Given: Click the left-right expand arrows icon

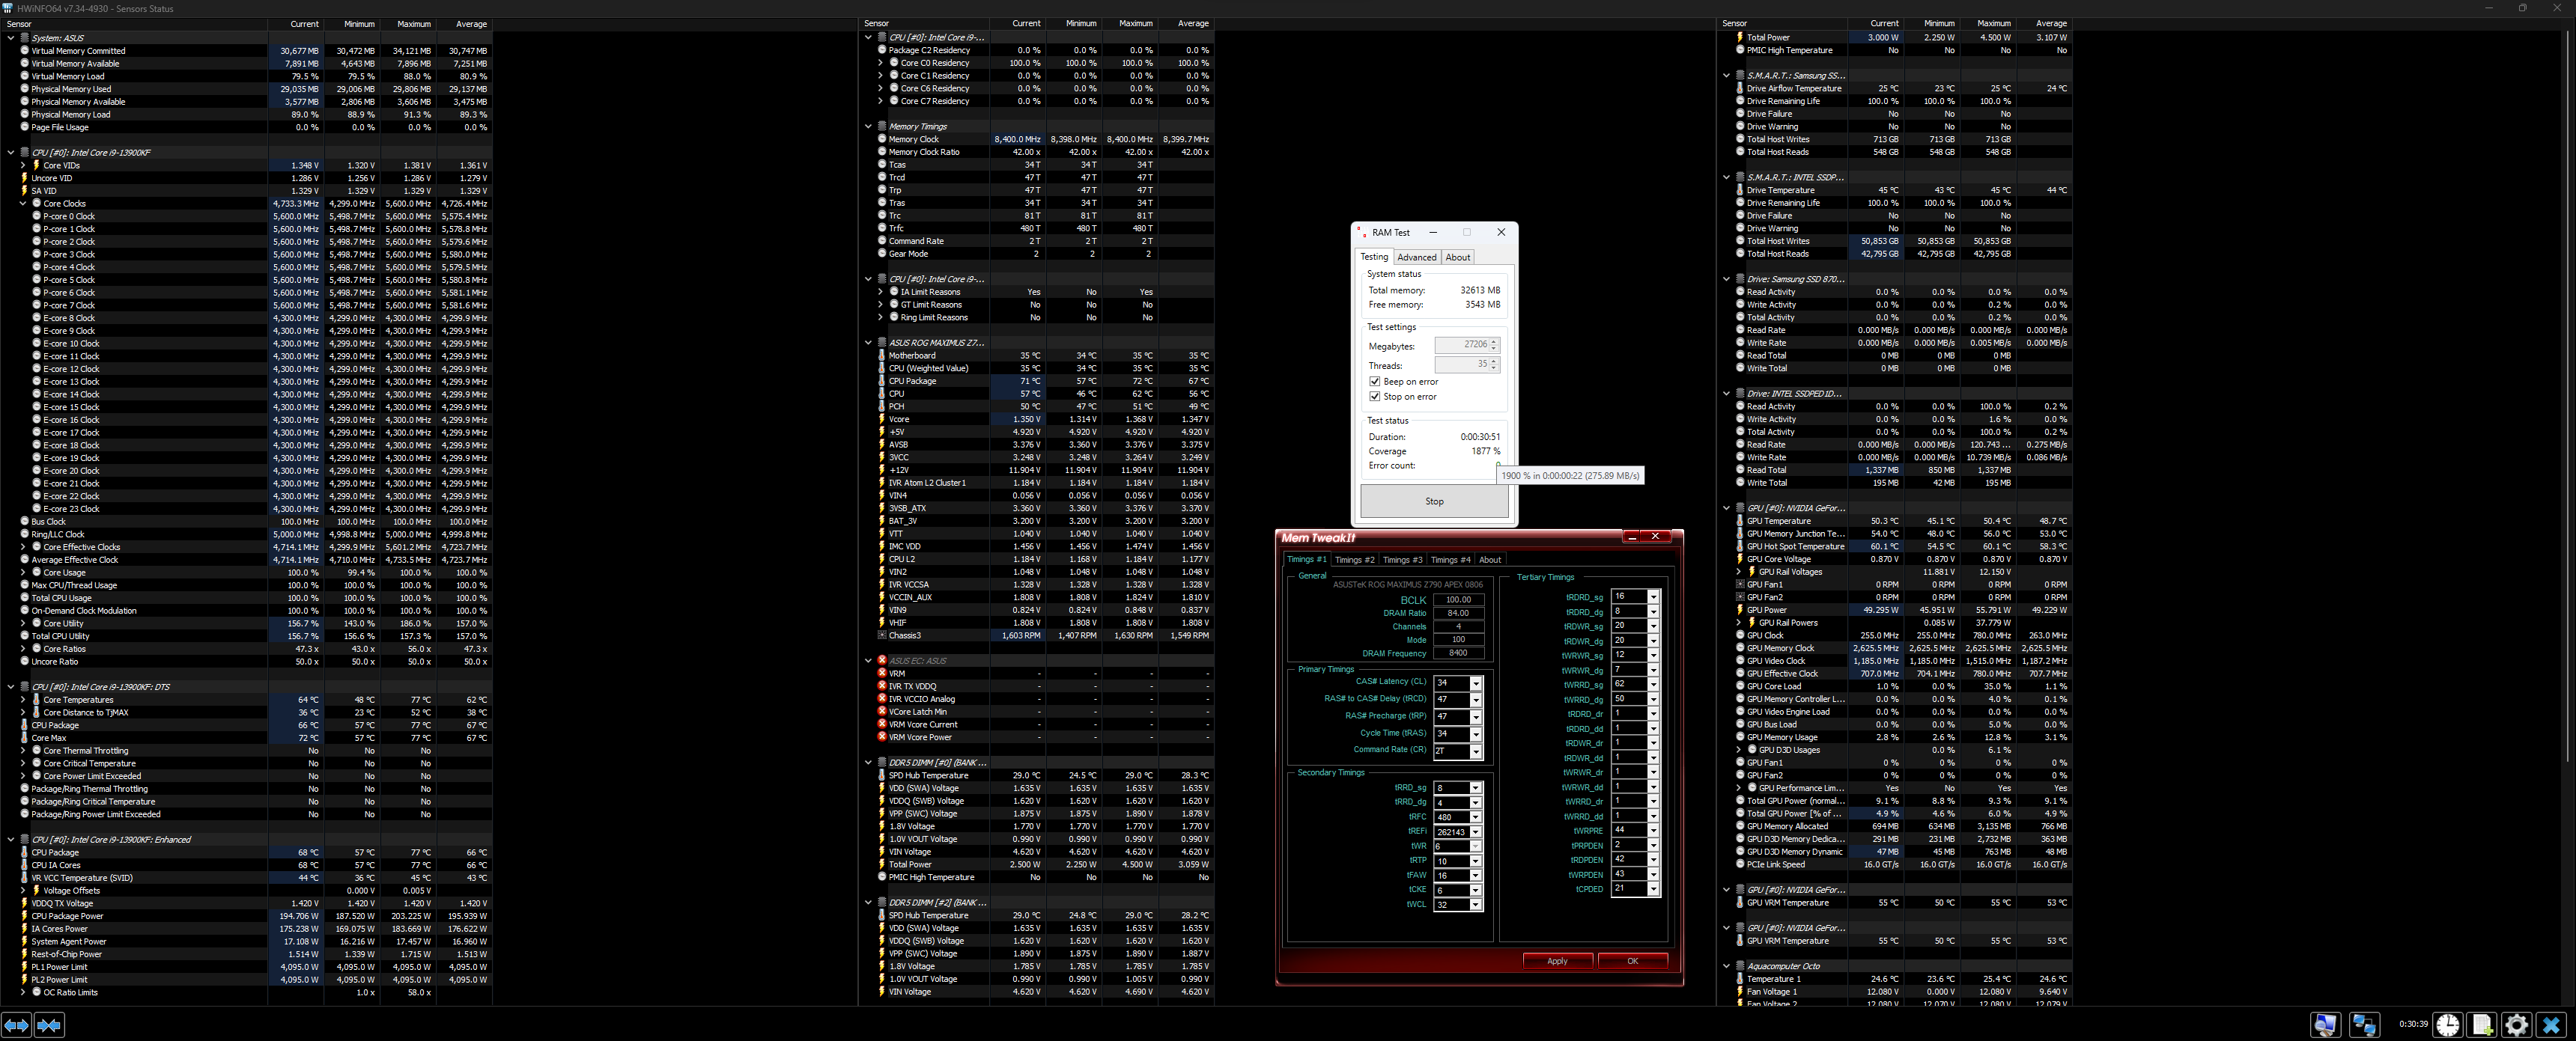Looking at the screenshot, I should click(x=16, y=1025).
